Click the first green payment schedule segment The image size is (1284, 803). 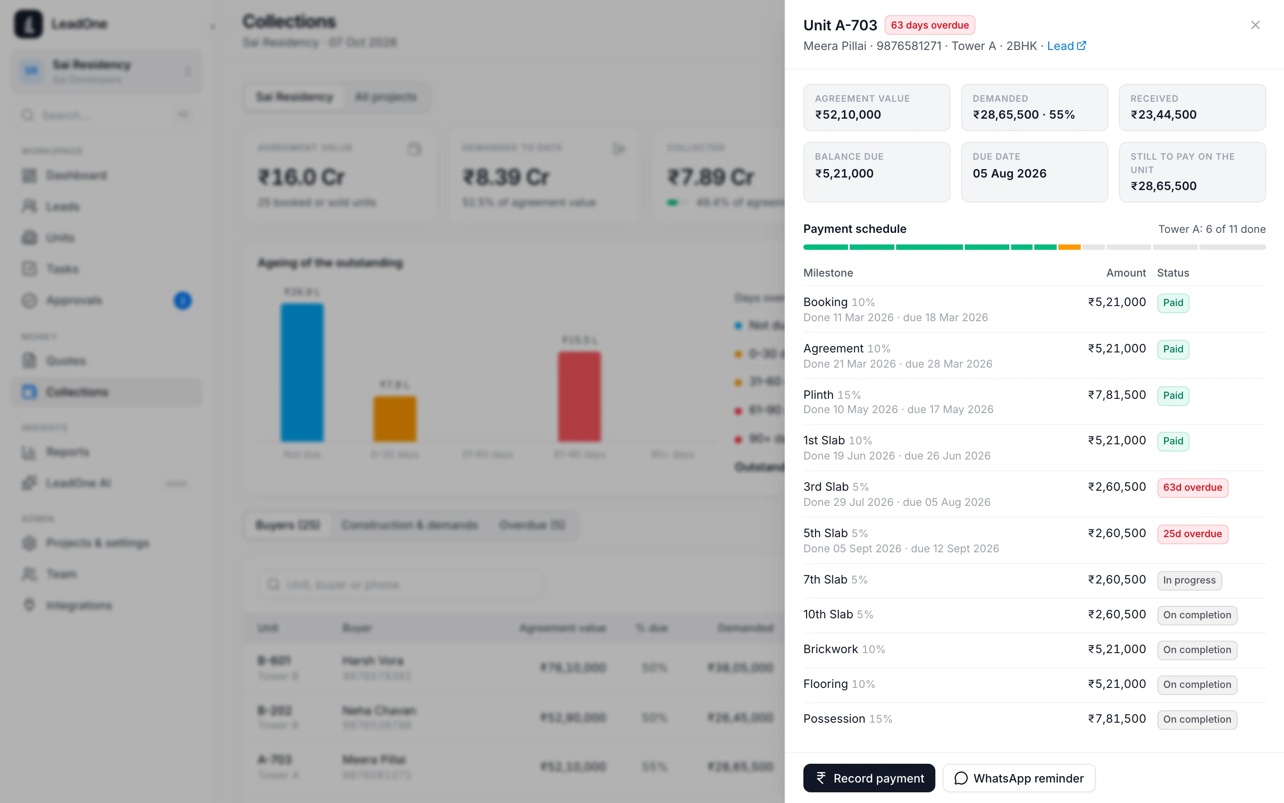826,247
